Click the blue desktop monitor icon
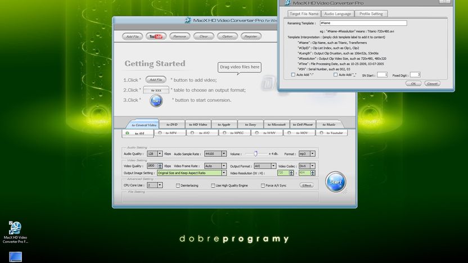The image size is (468, 263). [x=15, y=257]
